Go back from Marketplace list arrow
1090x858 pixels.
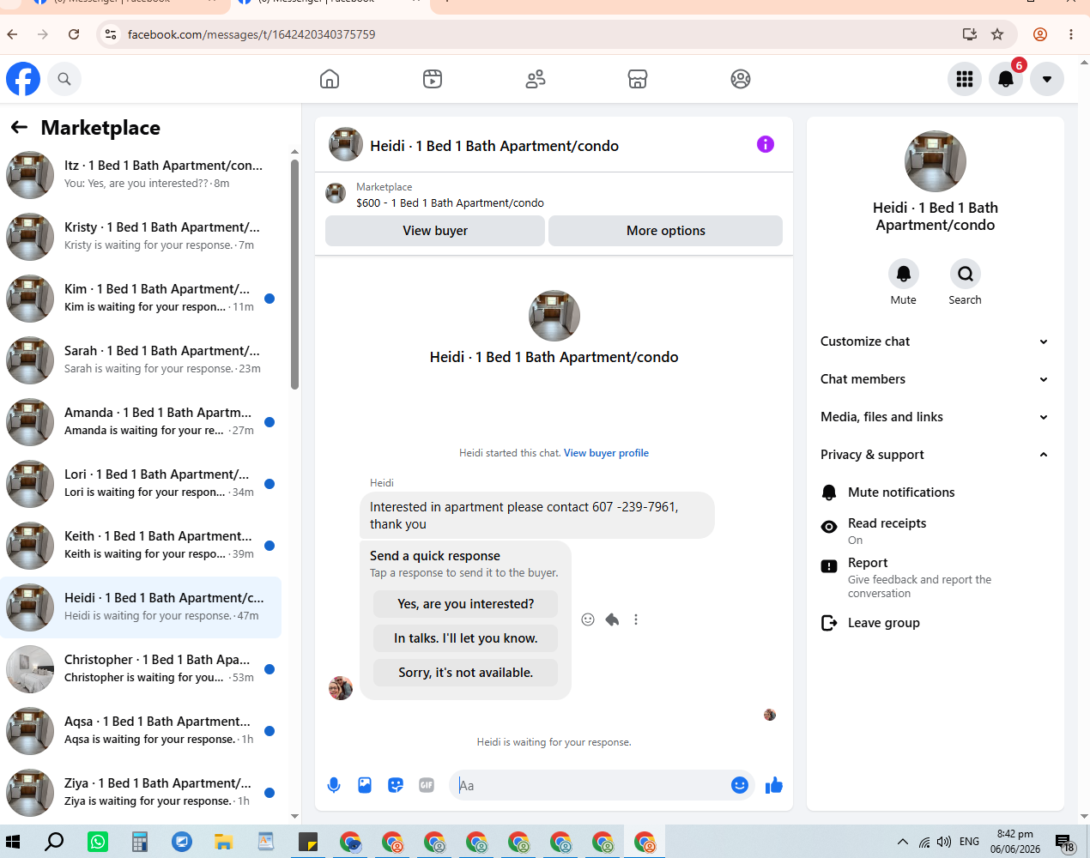coord(19,128)
